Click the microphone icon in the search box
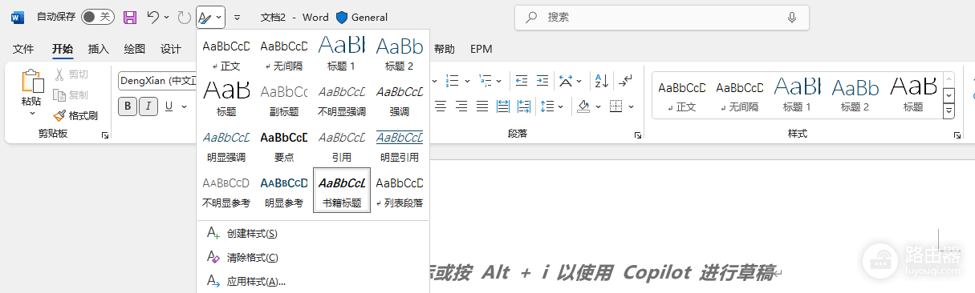 click(x=792, y=17)
